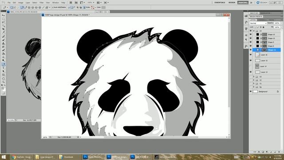284x160 pixels.
Task: Switch to Design workspace
Action: (x=232, y=3)
